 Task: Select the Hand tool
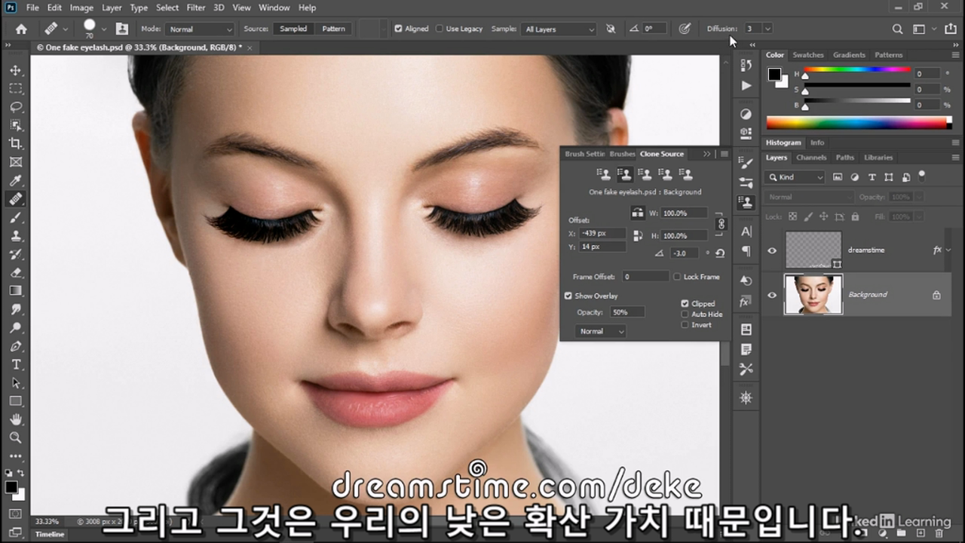click(x=16, y=419)
